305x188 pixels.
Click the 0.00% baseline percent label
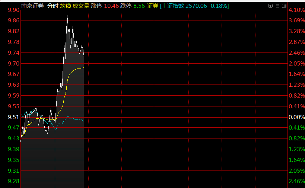pos(297,117)
